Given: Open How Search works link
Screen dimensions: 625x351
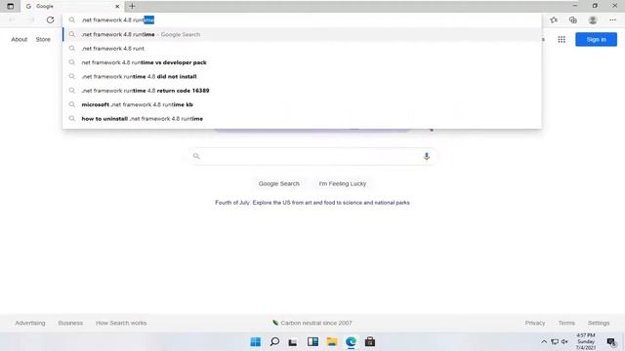Looking at the screenshot, I should click(x=121, y=323).
